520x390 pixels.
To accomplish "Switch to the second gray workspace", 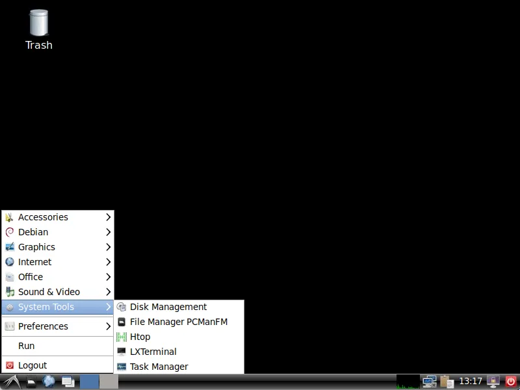I will (x=109, y=382).
